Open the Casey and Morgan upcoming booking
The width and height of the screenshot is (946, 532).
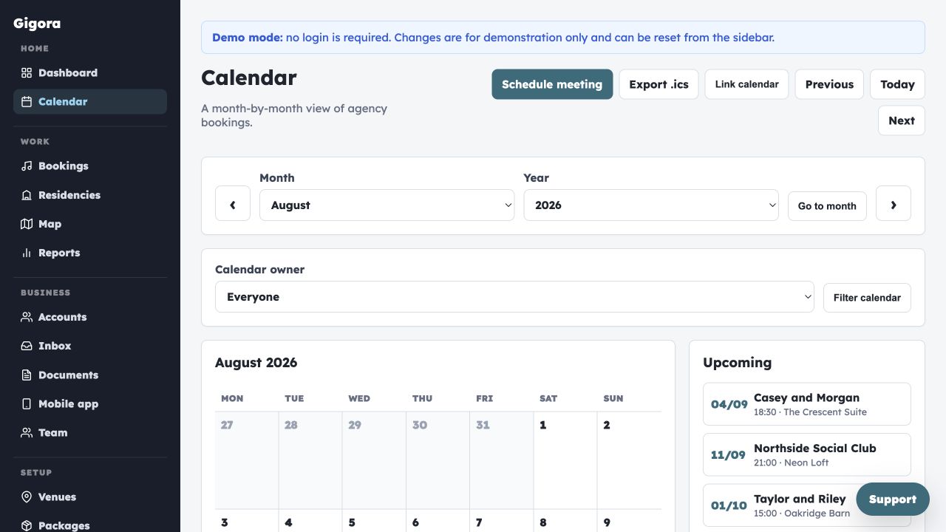807,404
